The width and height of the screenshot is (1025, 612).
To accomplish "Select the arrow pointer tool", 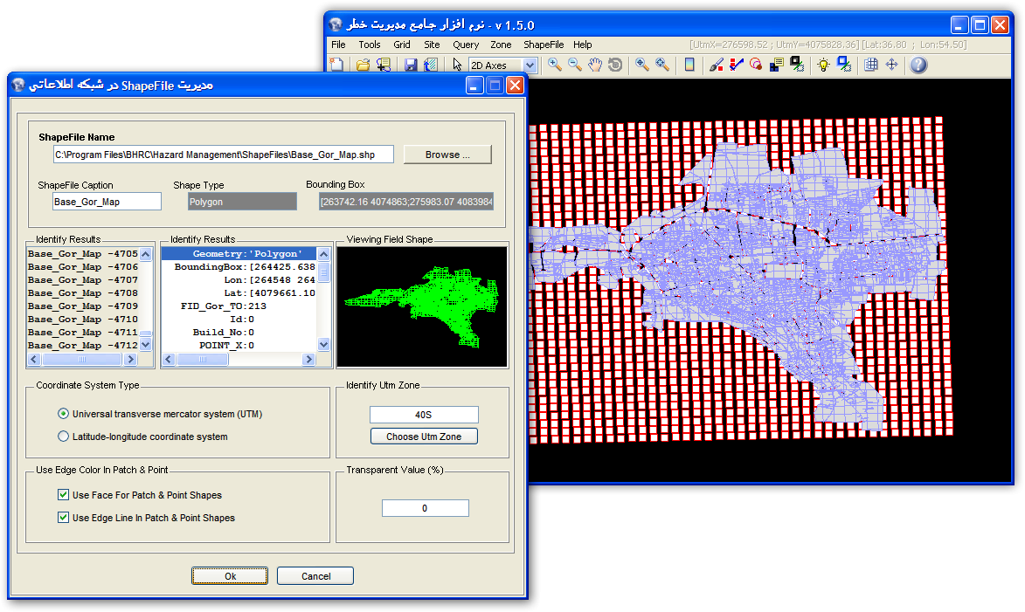I will (457, 65).
